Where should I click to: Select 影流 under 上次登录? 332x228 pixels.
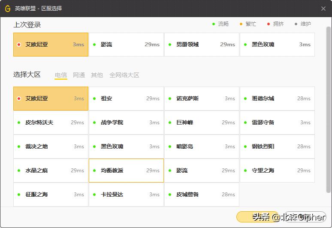click(126, 45)
